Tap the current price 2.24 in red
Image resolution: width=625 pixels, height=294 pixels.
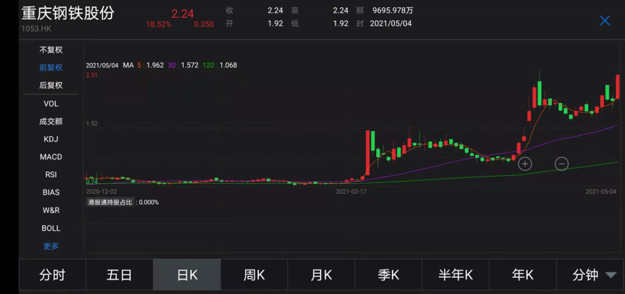click(182, 14)
